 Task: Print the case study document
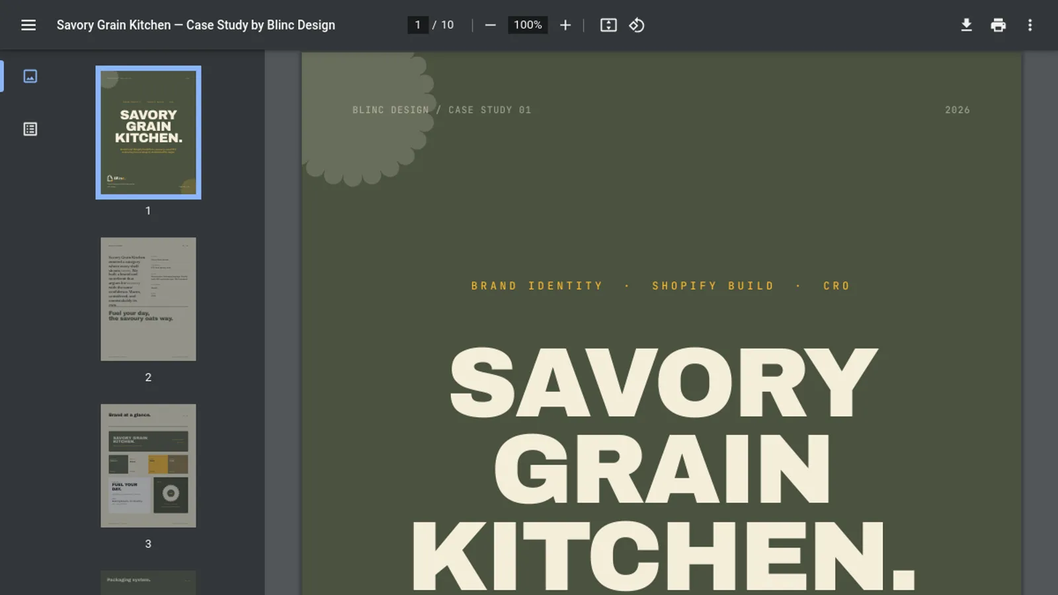pyautogui.click(x=998, y=25)
